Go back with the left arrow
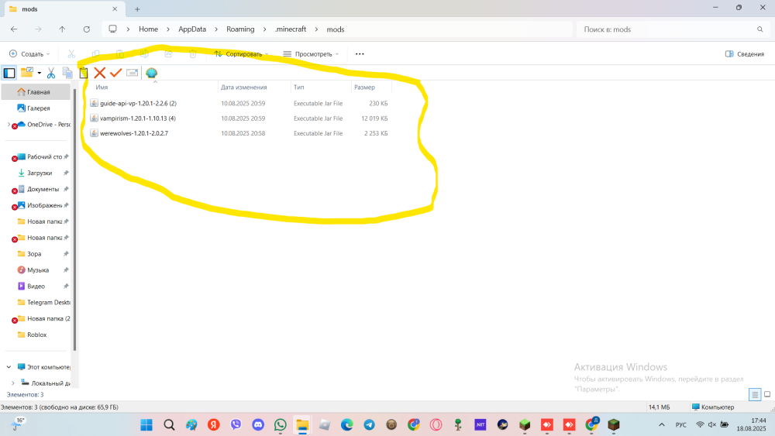 point(14,29)
